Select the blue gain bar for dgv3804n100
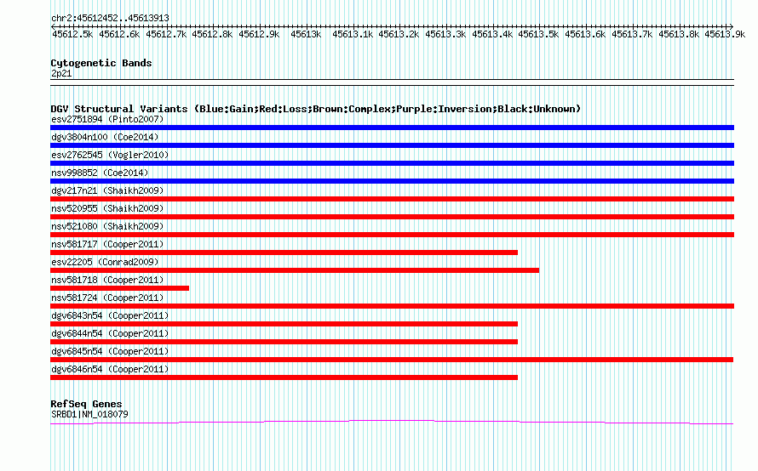758x471 pixels. click(x=392, y=145)
